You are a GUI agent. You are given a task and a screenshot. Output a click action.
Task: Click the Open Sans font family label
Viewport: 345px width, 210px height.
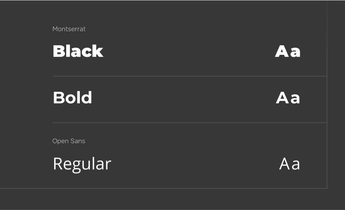69,141
